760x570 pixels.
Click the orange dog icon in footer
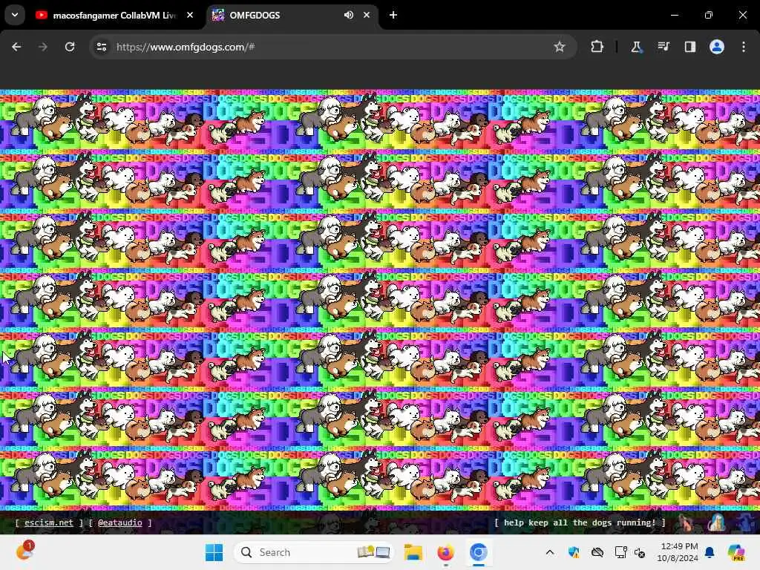[687, 522]
